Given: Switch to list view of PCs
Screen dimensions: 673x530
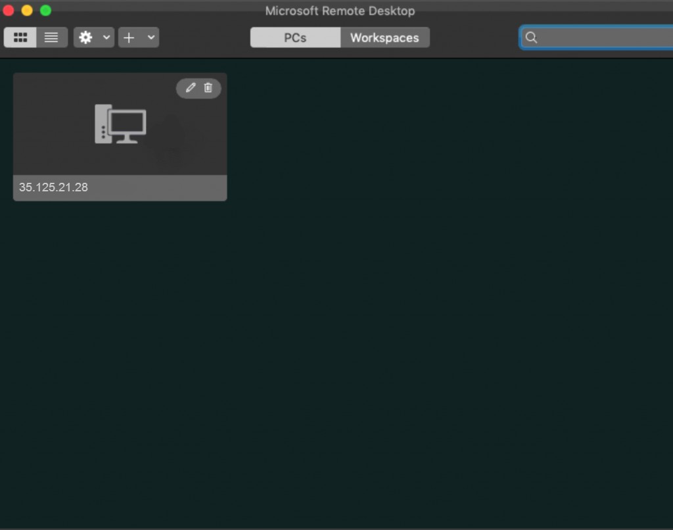Looking at the screenshot, I should pyautogui.click(x=51, y=37).
